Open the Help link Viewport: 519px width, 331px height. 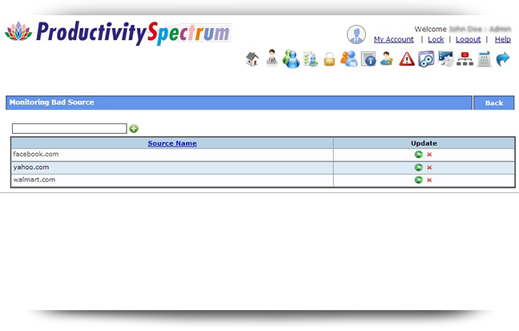coord(503,39)
